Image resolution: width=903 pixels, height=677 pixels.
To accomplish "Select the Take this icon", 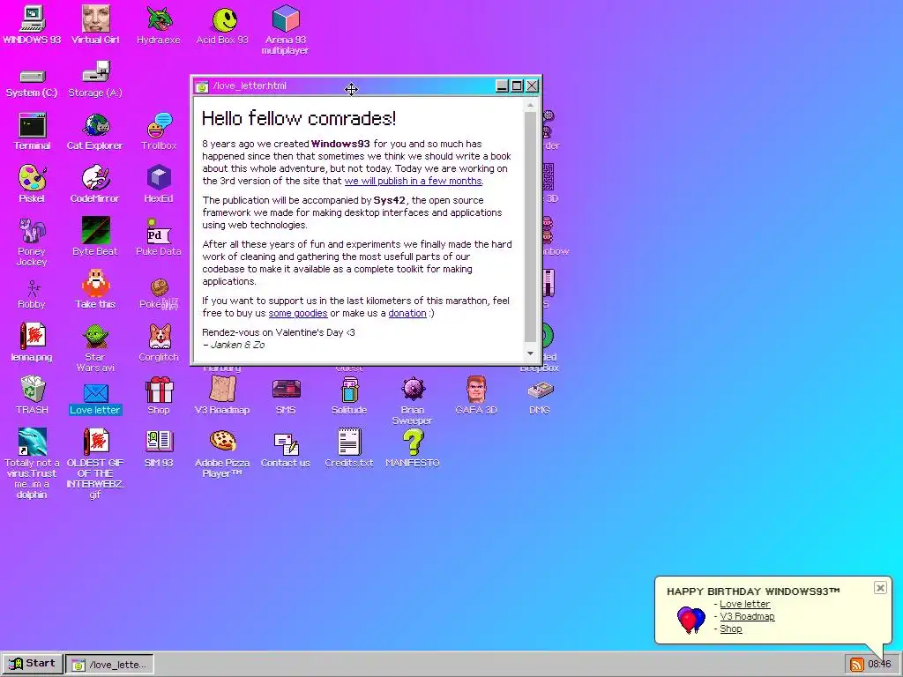I will pos(95,289).
